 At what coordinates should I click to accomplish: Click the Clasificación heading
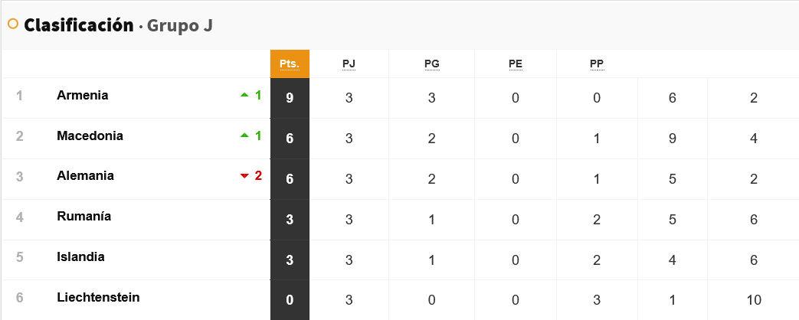coord(78,25)
